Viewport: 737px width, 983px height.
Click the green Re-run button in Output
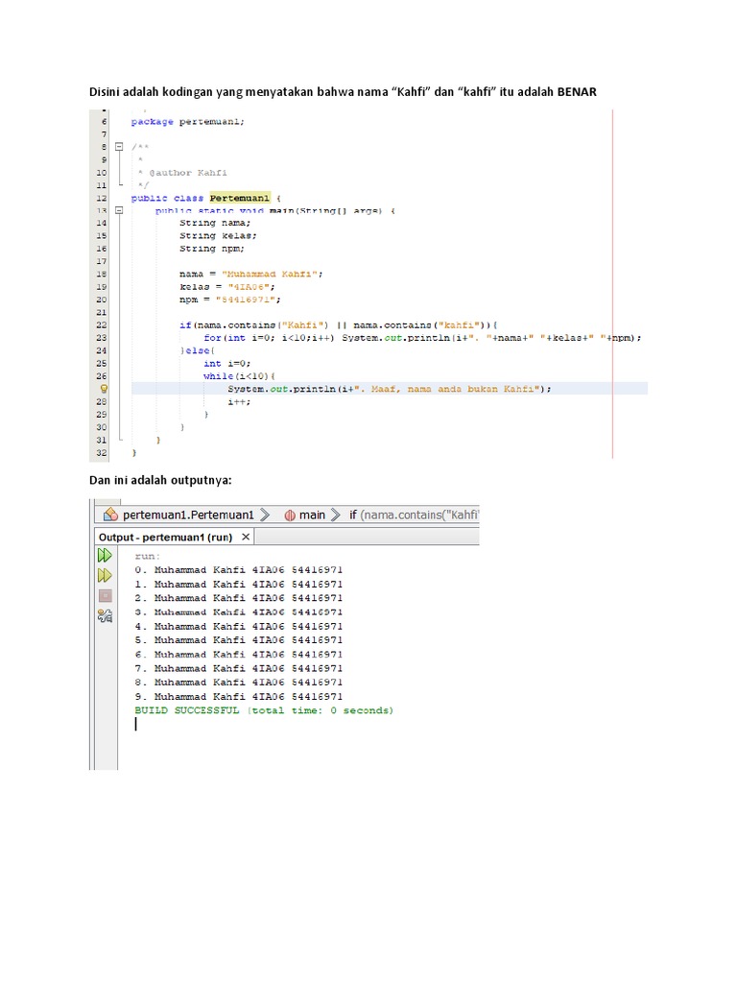pyautogui.click(x=104, y=556)
